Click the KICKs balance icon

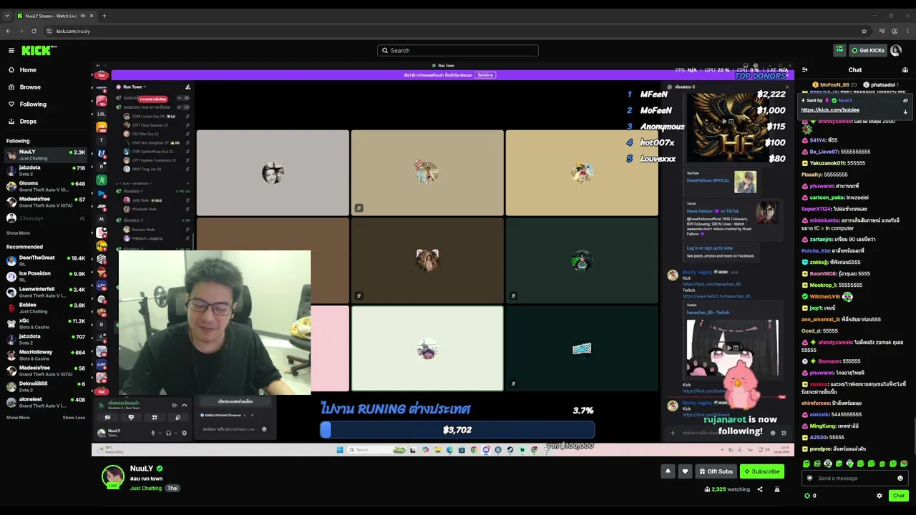[807, 496]
